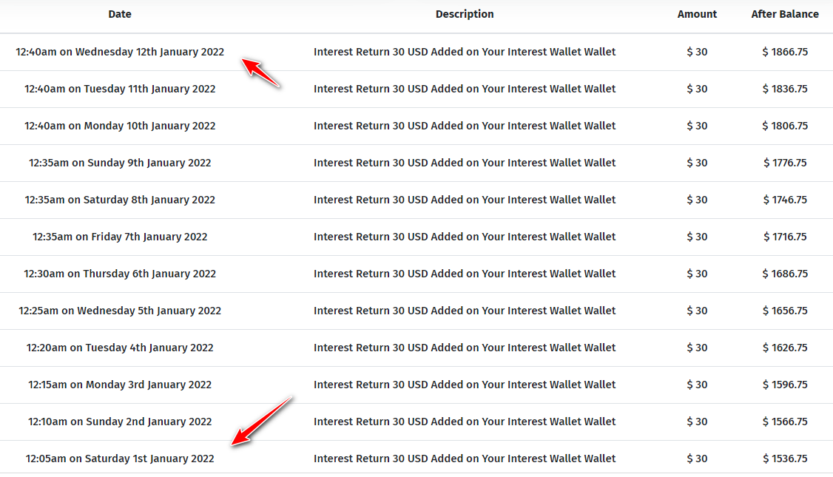833x477 pixels.
Task: Click the $ 1866.75 after balance
Action: [785, 52]
